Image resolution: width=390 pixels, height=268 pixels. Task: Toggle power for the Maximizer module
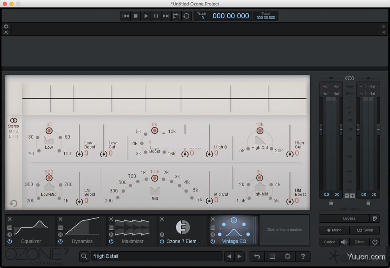point(111,241)
